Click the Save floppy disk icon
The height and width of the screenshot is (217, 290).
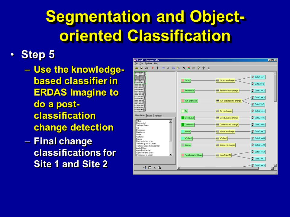click(x=142, y=68)
